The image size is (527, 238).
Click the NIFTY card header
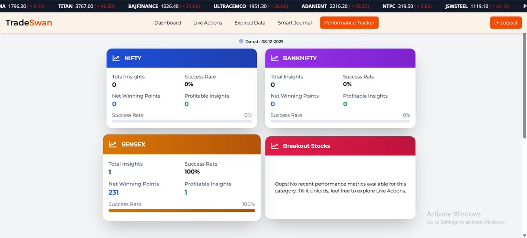click(182, 58)
